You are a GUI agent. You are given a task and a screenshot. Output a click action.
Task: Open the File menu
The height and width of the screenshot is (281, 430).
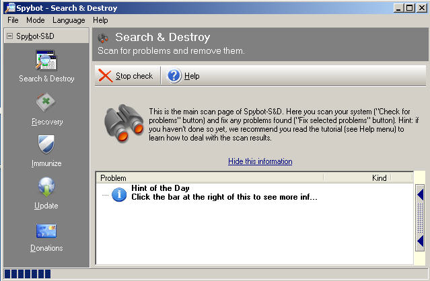13,20
